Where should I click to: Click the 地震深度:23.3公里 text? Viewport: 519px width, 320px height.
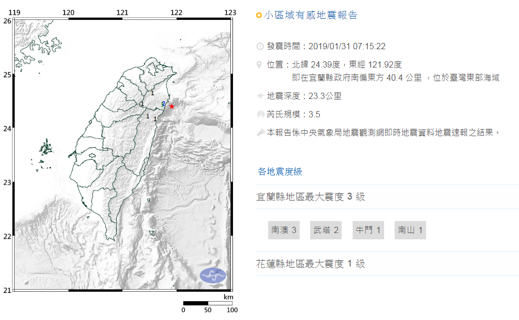coord(304,96)
